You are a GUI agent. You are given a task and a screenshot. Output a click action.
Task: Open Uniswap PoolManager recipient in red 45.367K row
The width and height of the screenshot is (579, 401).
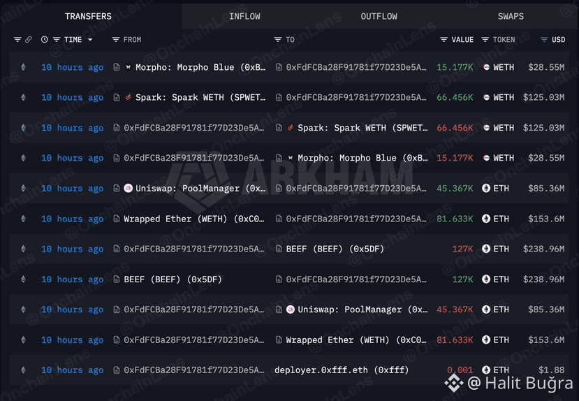[x=362, y=309]
